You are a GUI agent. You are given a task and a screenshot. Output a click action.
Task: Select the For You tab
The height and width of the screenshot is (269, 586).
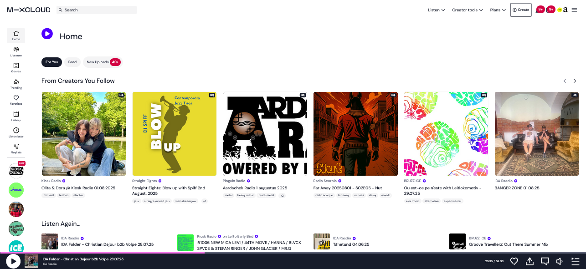click(x=51, y=62)
